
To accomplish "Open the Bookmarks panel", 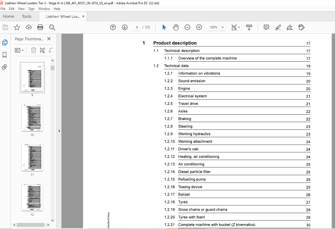I will (x=5, y=55).
